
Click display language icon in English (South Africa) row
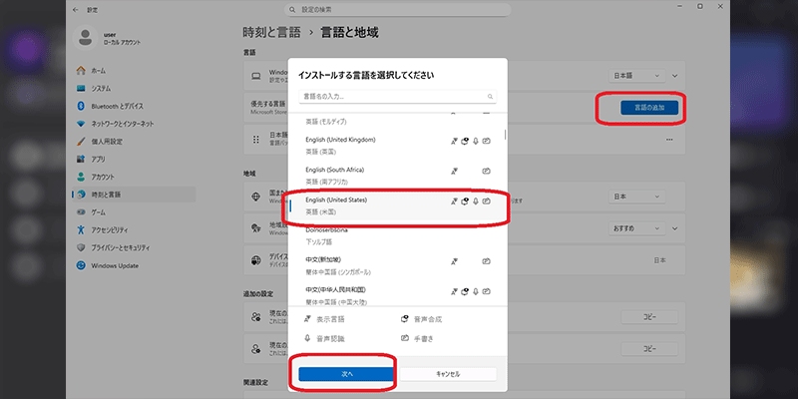click(455, 172)
